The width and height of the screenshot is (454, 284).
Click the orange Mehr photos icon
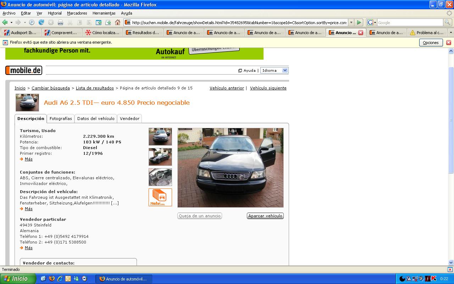(160, 197)
